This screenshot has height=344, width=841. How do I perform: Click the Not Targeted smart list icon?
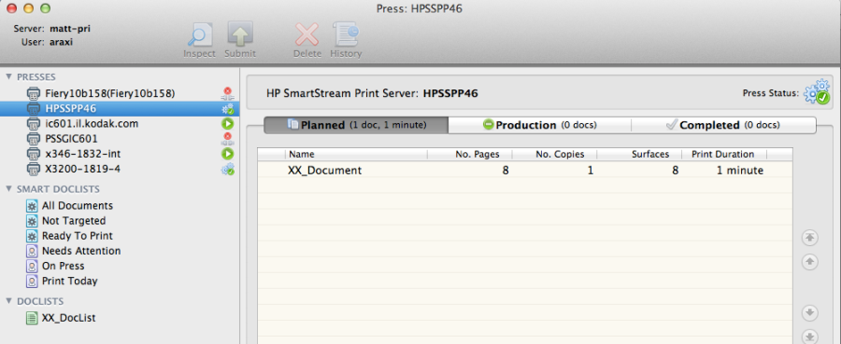(32, 221)
